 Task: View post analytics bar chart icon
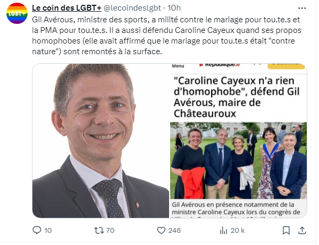[223, 231]
